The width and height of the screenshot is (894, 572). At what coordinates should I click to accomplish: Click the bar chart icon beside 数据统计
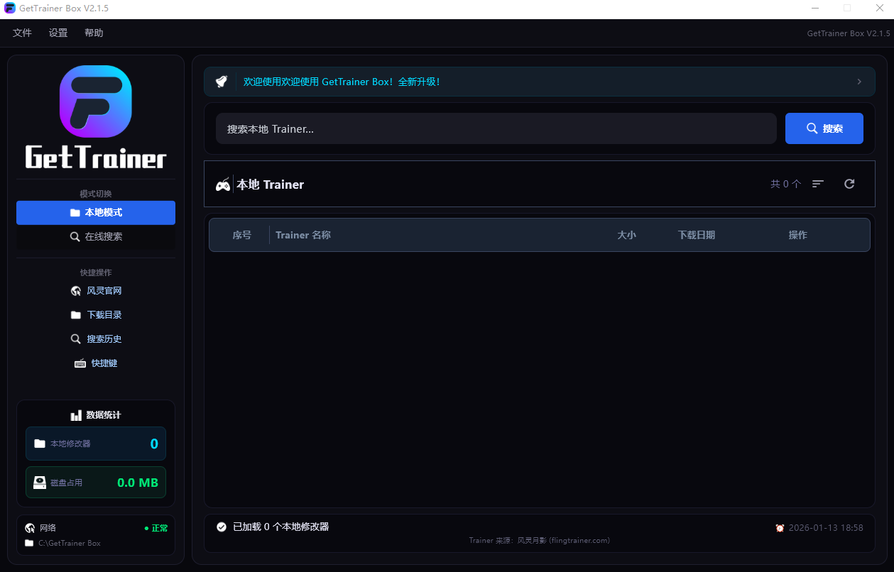click(x=76, y=415)
